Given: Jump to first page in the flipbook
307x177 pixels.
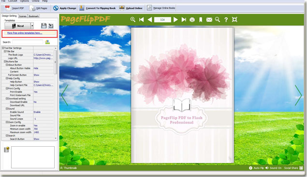Looking at the screenshot, I should [x=141, y=19].
